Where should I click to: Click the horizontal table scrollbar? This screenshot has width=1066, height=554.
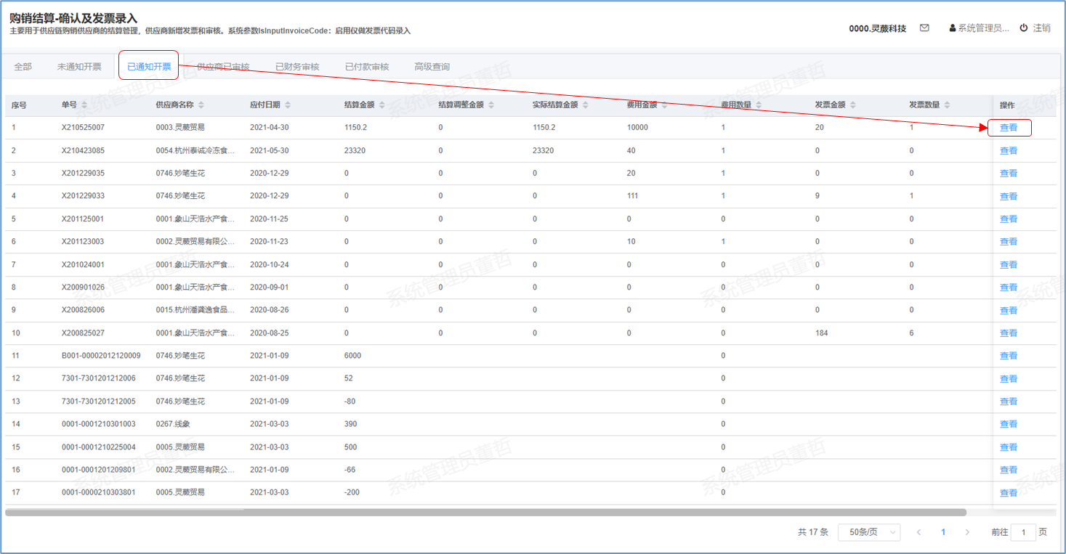click(x=485, y=513)
